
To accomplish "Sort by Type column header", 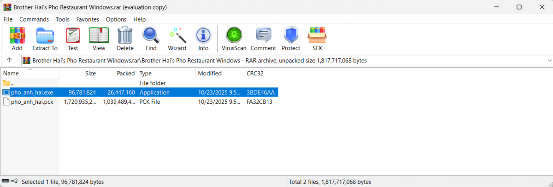I will point(167,74).
